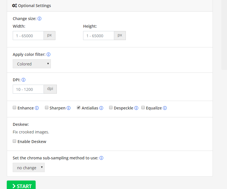
Task: Click the info icon beside Equalize
Action: (x=165, y=108)
